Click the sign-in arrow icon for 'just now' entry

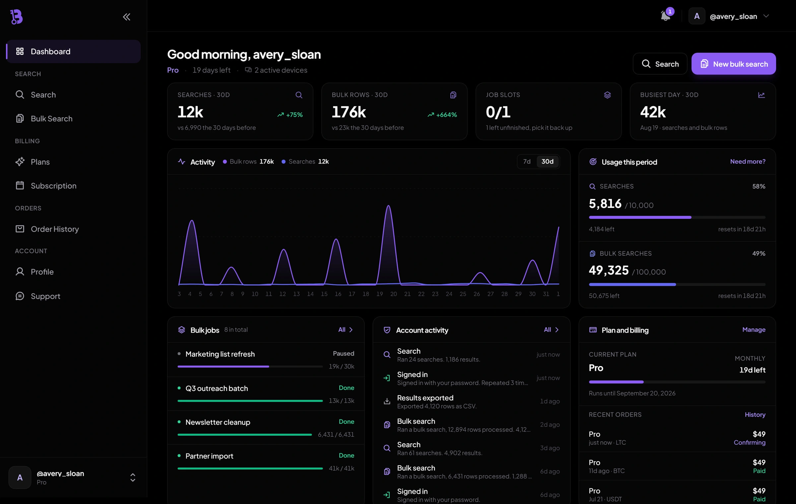387,378
